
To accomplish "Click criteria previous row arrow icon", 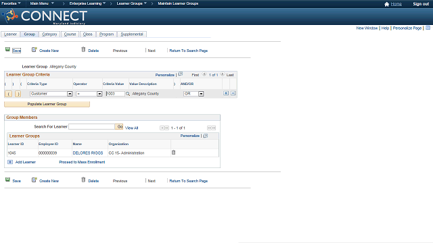I will [x=204, y=74].
